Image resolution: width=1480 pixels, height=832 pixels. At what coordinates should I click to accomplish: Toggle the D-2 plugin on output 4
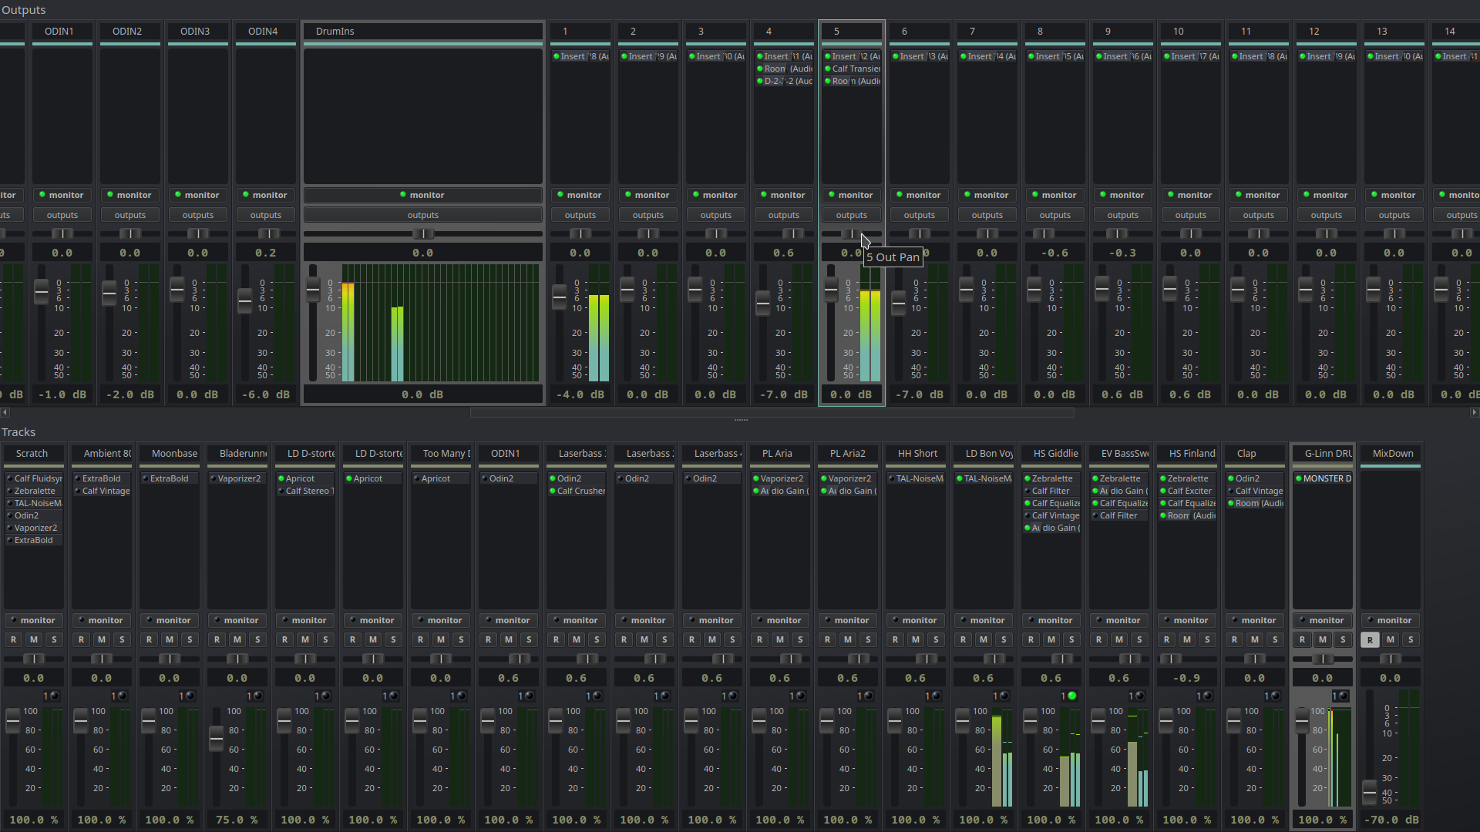click(759, 81)
